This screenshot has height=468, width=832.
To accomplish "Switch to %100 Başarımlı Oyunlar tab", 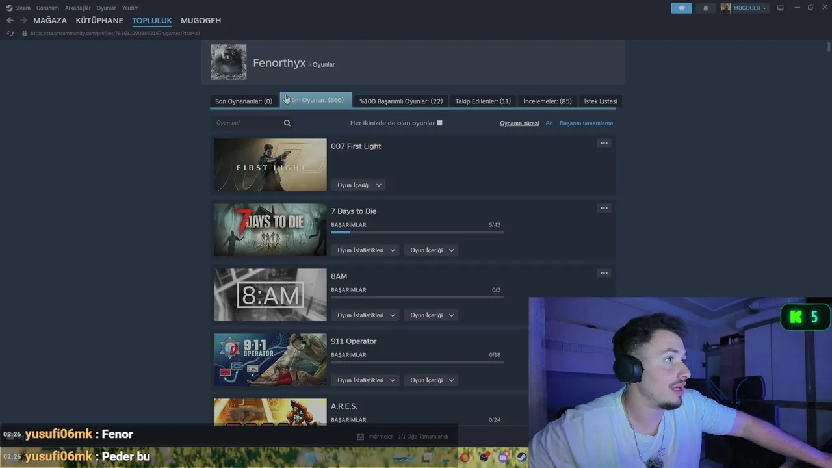I will click(x=401, y=101).
